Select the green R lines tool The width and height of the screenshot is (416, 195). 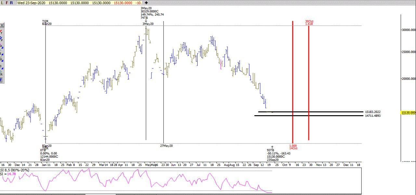click(1, 73)
